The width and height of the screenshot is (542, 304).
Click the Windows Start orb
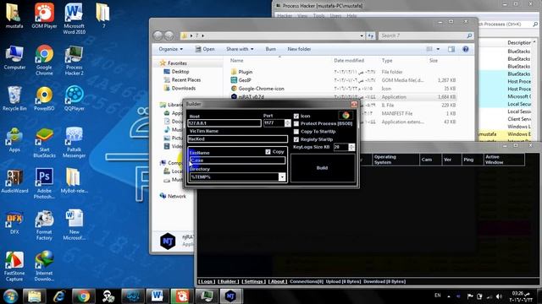click(11, 296)
